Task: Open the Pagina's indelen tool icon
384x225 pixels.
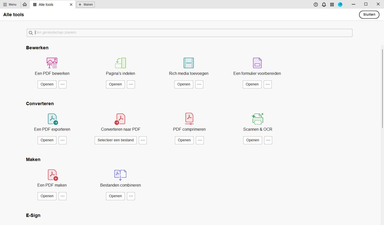Action: coord(120,63)
